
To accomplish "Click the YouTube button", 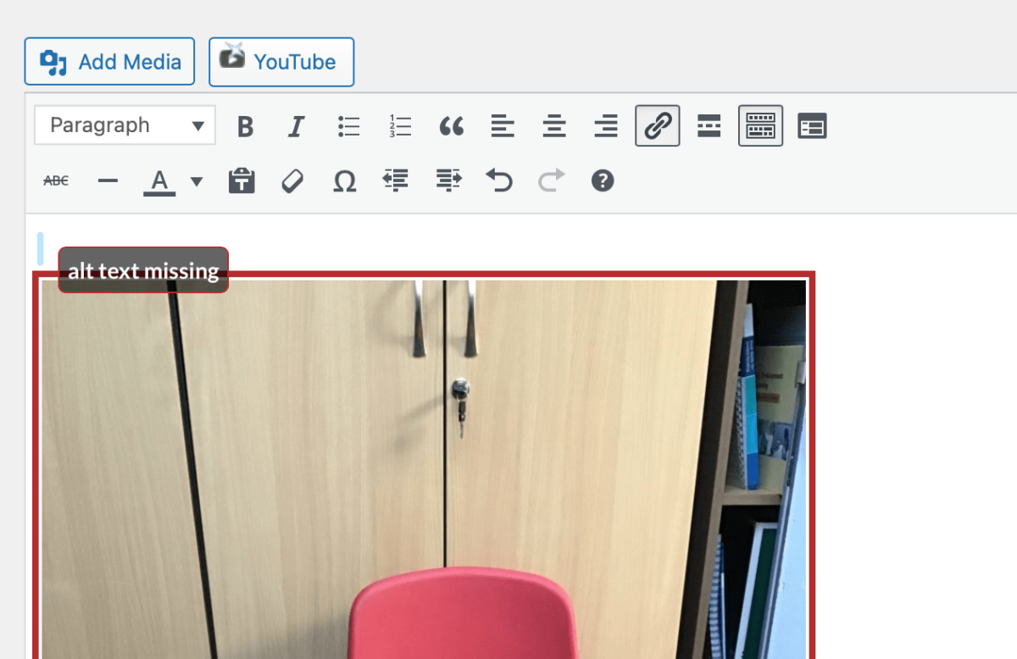I will coord(281,62).
